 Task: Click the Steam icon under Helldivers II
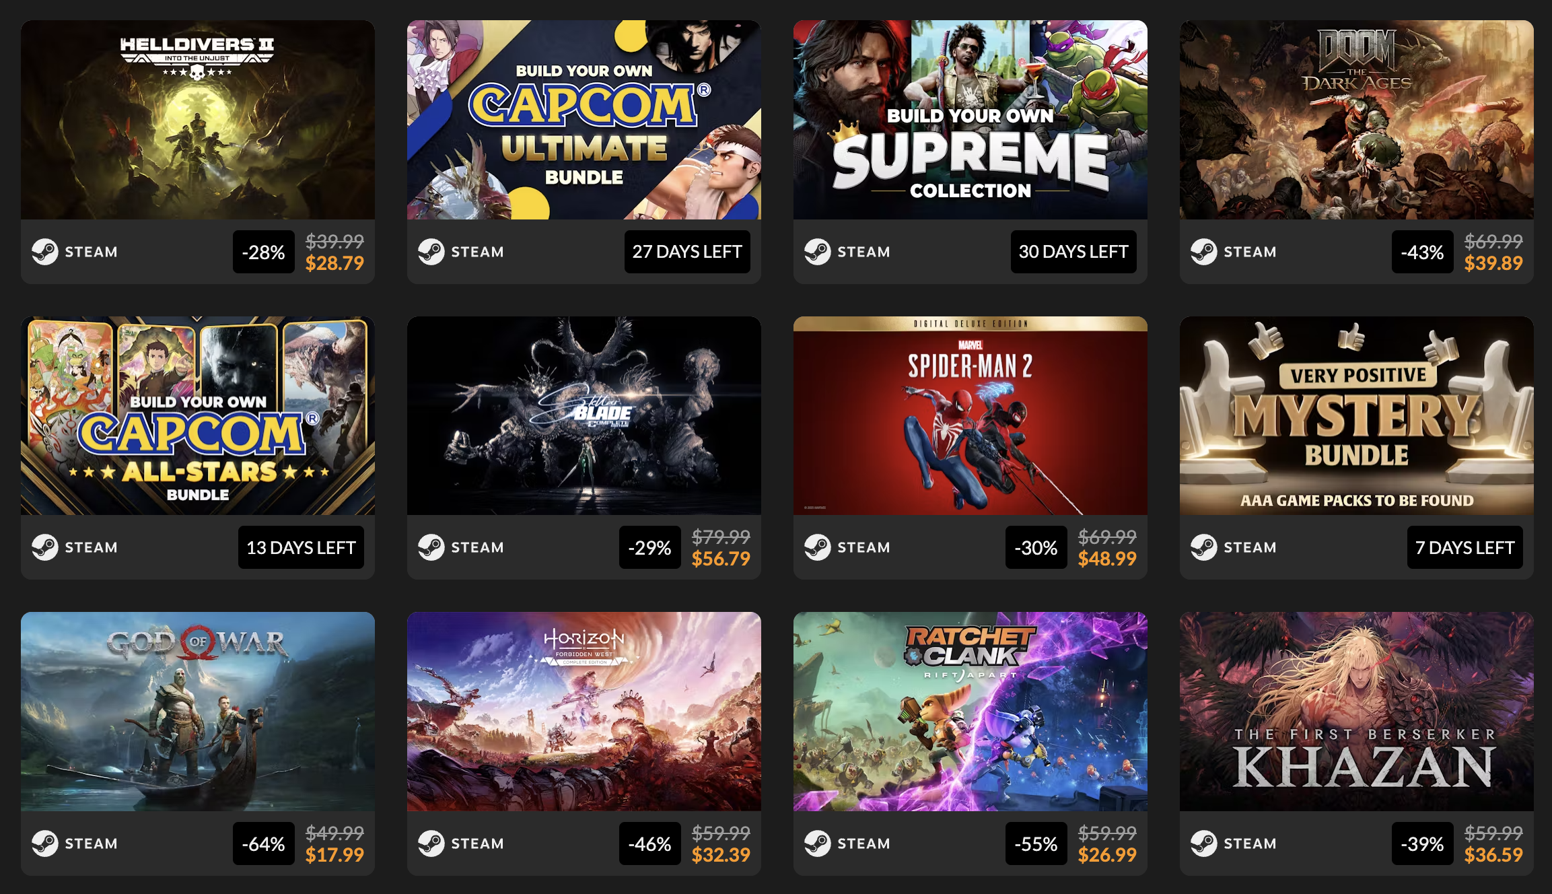[45, 252]
